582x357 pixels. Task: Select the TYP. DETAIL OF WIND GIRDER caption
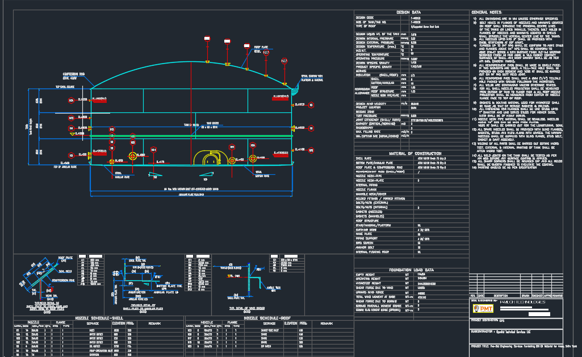click(x=247, y=308)
